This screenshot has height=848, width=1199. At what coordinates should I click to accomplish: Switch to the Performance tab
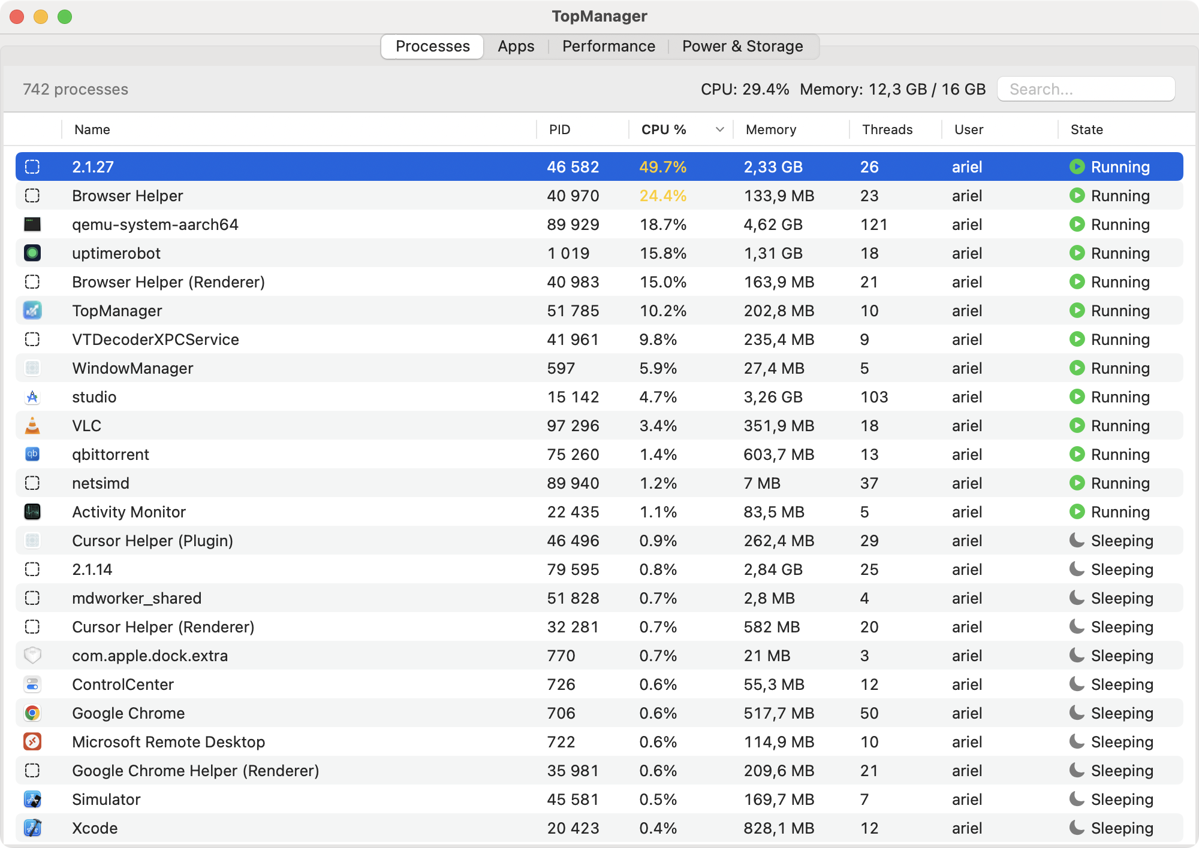click(608, 47)
